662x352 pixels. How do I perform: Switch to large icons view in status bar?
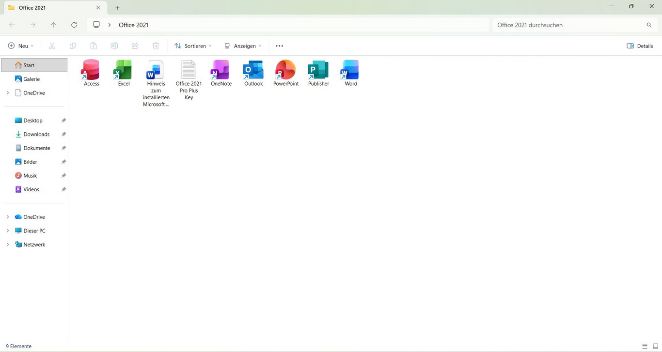point(655,346)
